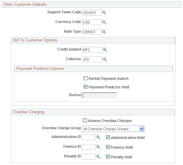
Task: Click the Rate Type field
Action: 91,32
